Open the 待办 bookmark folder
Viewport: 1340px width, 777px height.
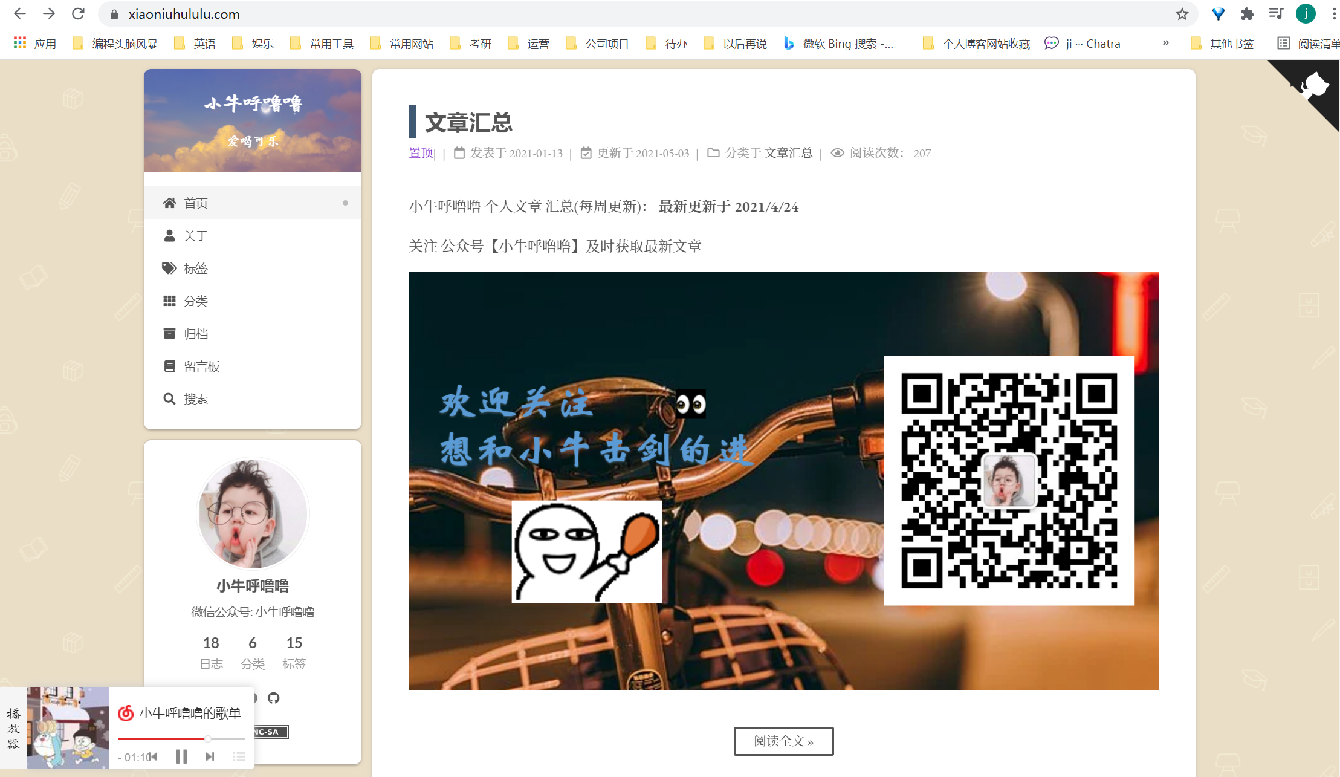666,44
